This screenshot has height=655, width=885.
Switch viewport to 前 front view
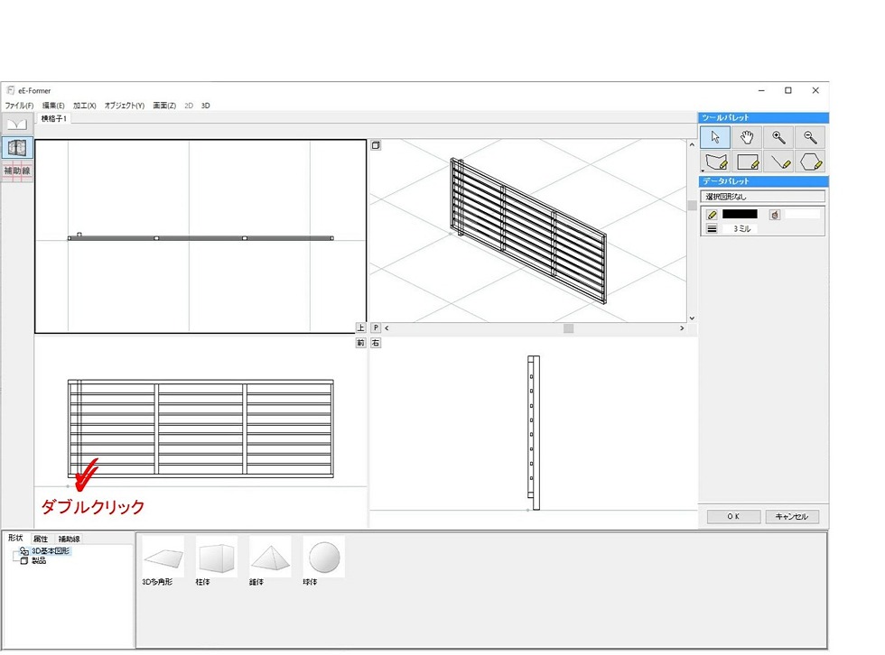(x=360, y=343)
